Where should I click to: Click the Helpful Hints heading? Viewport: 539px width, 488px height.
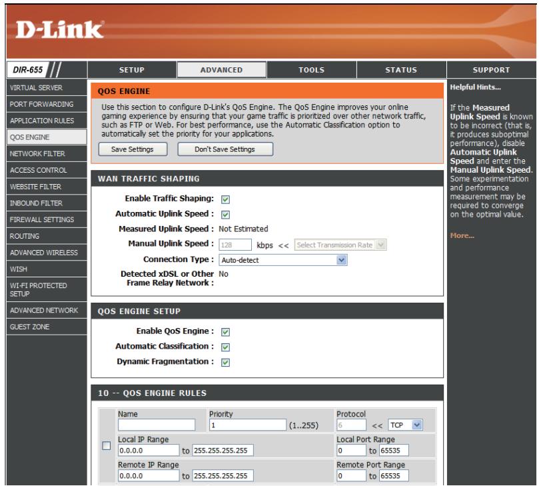coord(476,87)
